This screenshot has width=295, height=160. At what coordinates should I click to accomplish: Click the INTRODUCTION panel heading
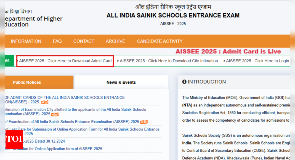point(207,82)
